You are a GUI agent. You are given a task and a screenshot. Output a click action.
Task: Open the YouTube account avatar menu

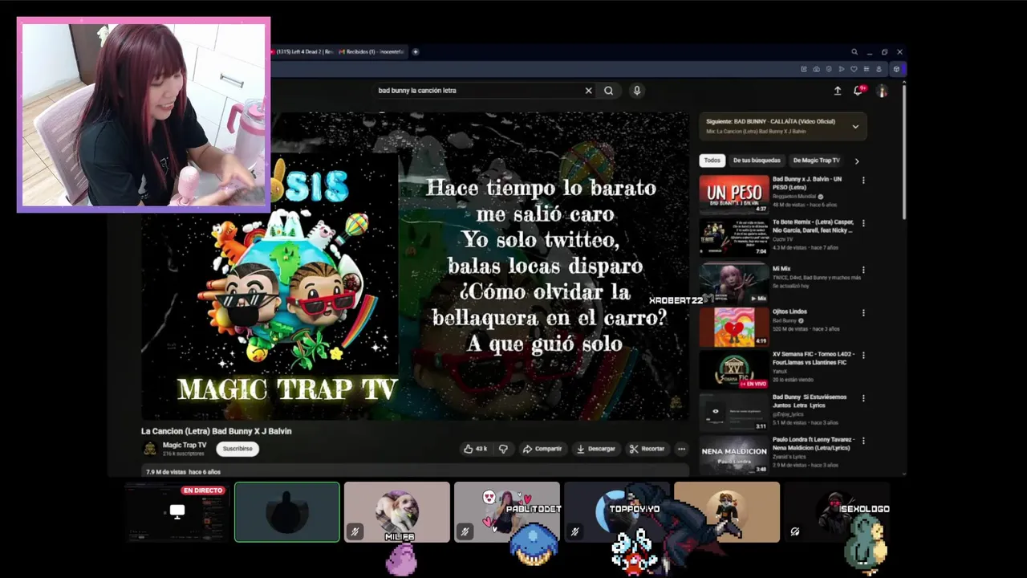(x=882, y=91)
